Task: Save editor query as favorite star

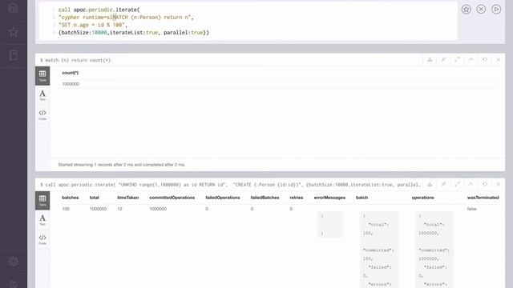Action: click(x=467, y=9)
